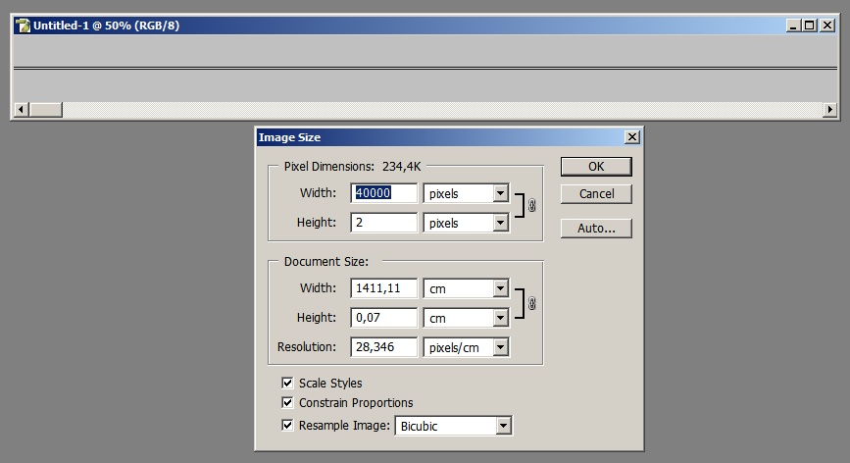Expand the Resolution units pixels/cm dropdown

coord(500,347)
